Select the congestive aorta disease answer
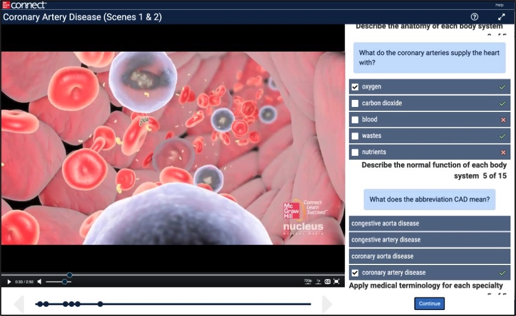The width and height of the screenshot is (516, 316). point(429,223)
